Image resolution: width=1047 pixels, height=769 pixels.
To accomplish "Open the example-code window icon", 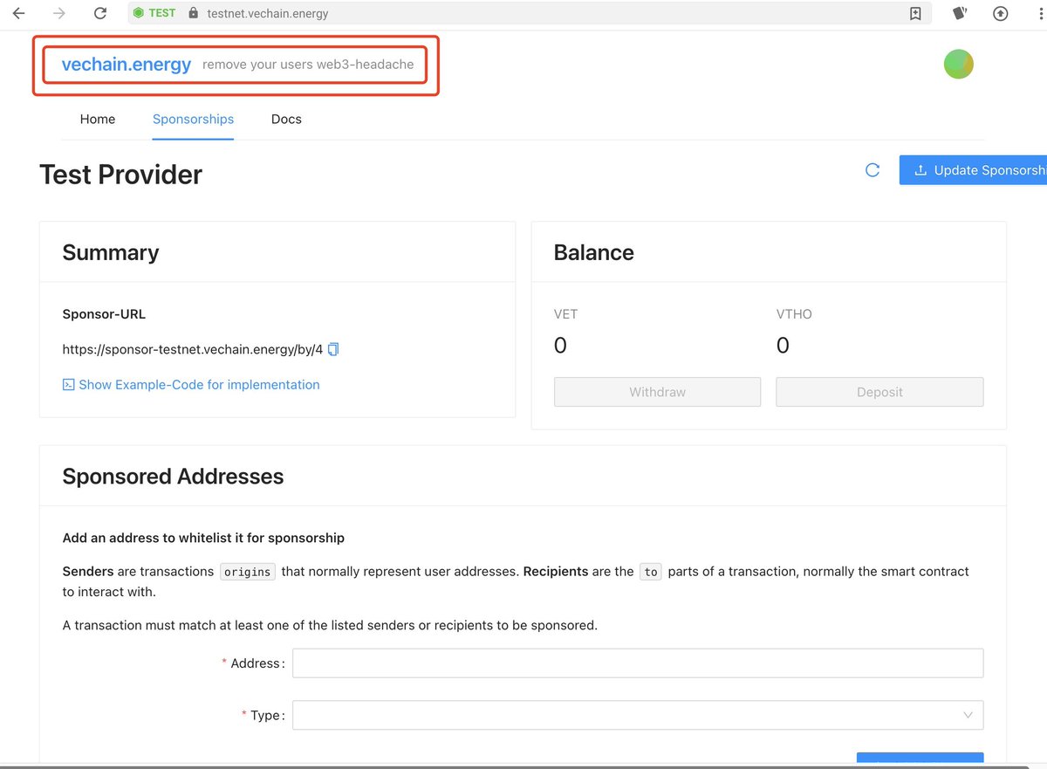I will tap(68, 384).
